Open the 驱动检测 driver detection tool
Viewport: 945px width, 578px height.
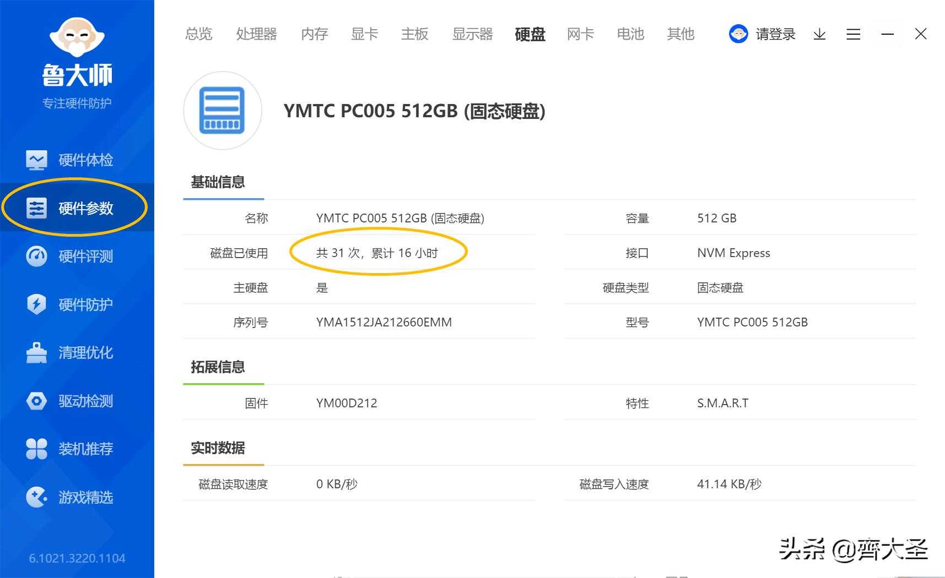click(x=77, y=401)
